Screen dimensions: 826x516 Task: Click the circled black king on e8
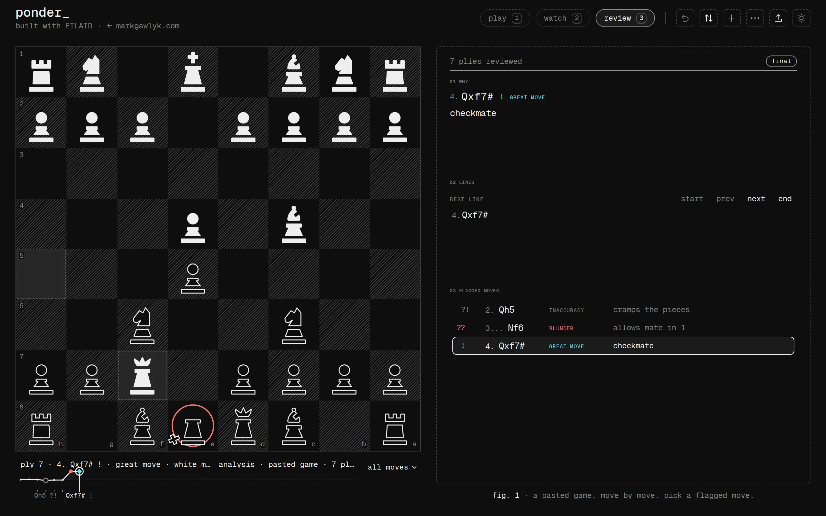coord(193,426)
